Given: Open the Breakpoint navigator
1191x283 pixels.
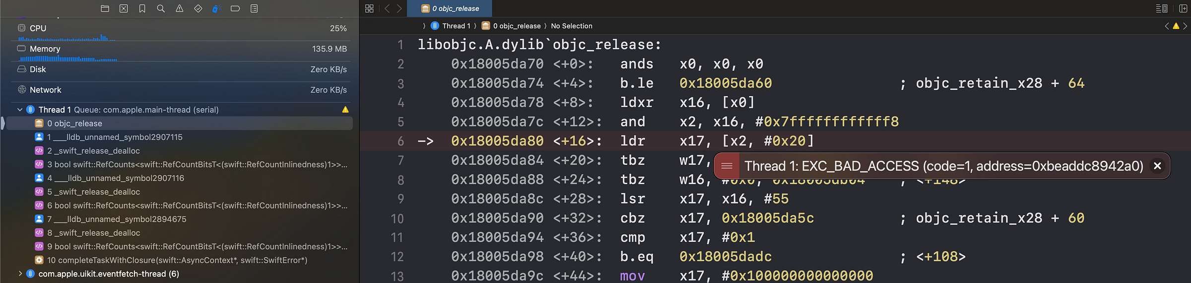Looking at the screenshot, I should (235, 8).
